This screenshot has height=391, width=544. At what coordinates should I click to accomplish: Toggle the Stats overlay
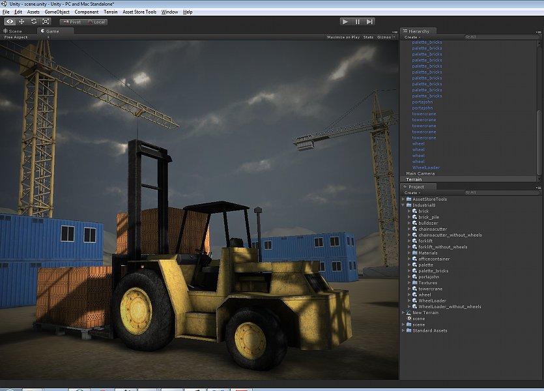[x=369, y=37]
